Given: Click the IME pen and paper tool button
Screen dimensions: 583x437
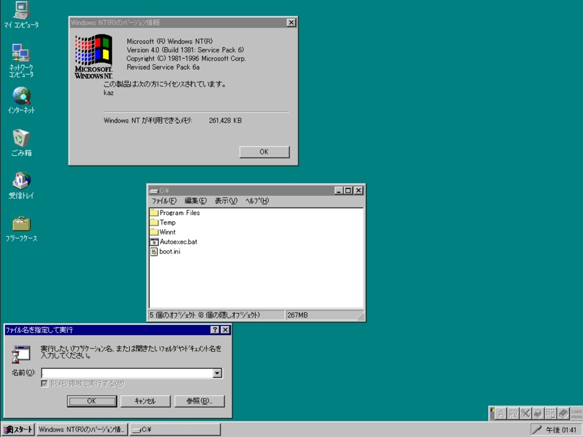Looking at the screenshot, I should click(525, 414).
